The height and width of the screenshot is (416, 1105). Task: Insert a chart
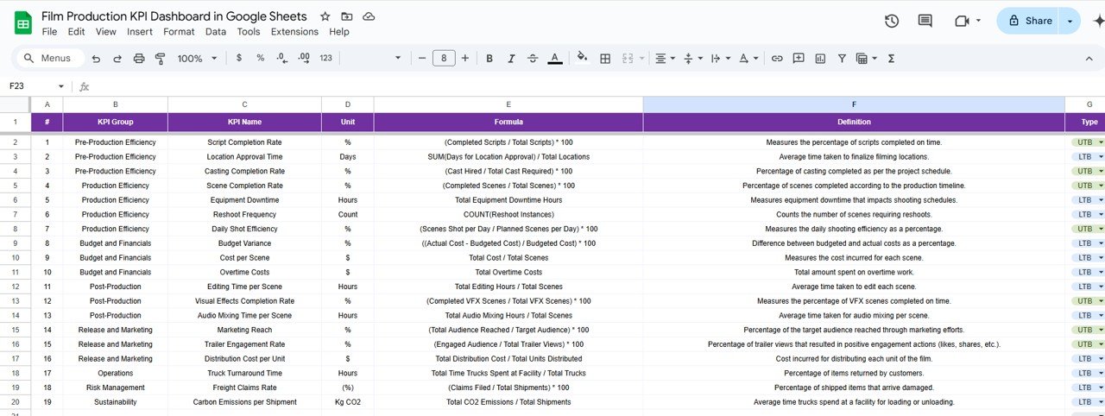pyautogui.click(x=820, y=58)
